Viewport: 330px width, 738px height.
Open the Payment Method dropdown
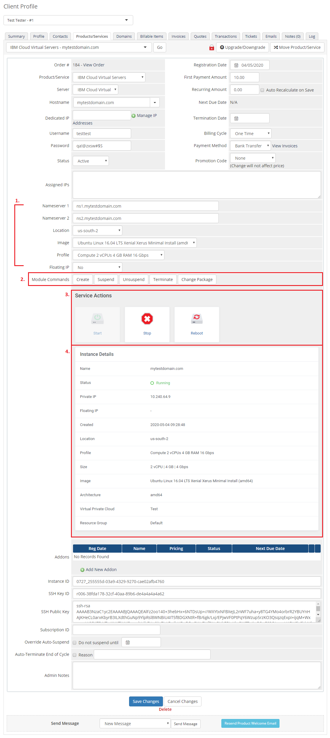tap(251, 146)
